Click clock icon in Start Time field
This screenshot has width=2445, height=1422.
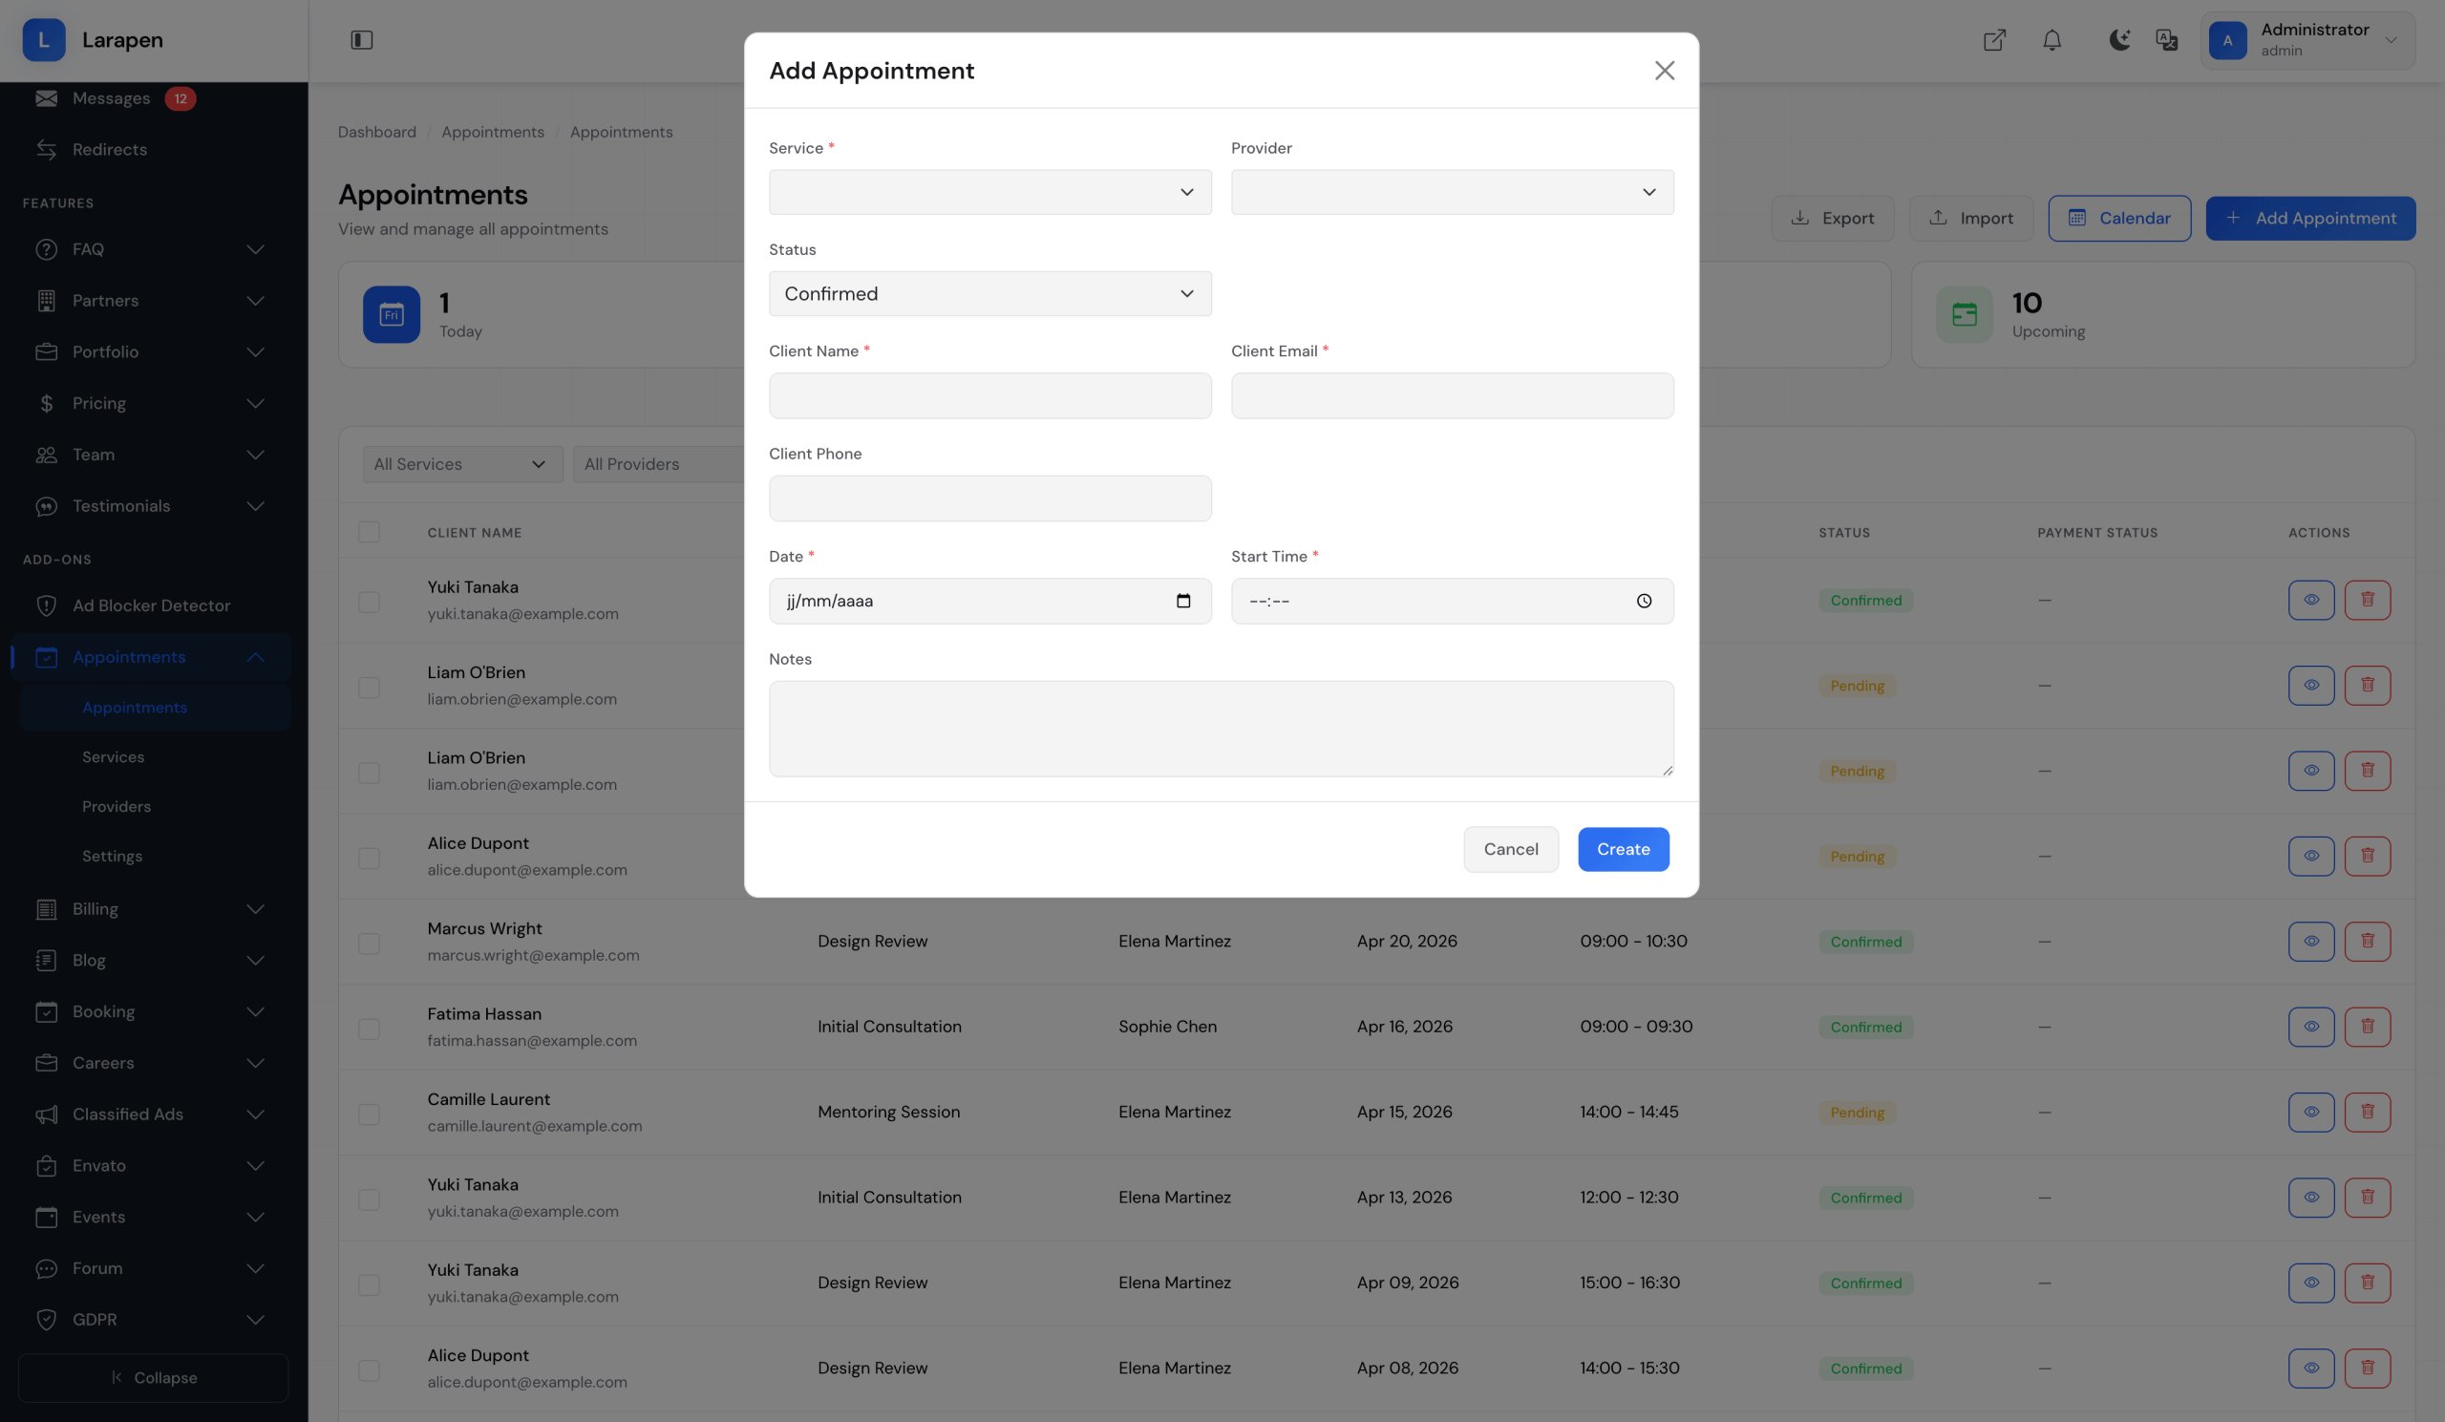1644,602
